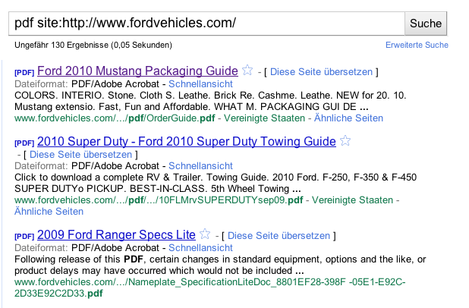Open Schnellansicht for the Mustang Packaging Guide
Viewport: 469px width, 308px height.
pyautogui.click(x=200, y=84)
